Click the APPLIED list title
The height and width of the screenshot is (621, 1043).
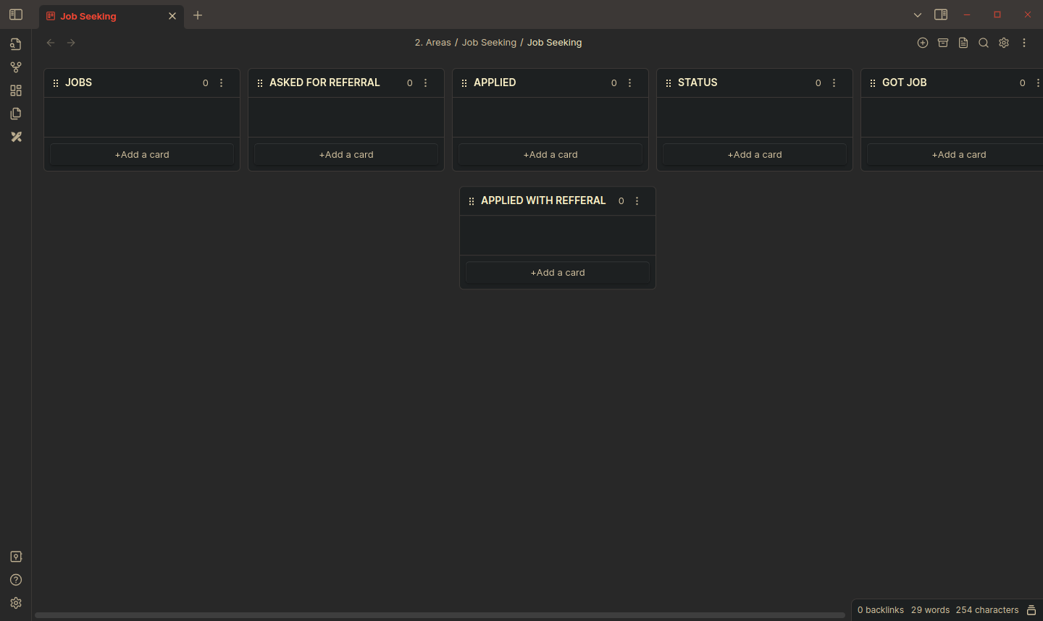(x=495, y=83)
